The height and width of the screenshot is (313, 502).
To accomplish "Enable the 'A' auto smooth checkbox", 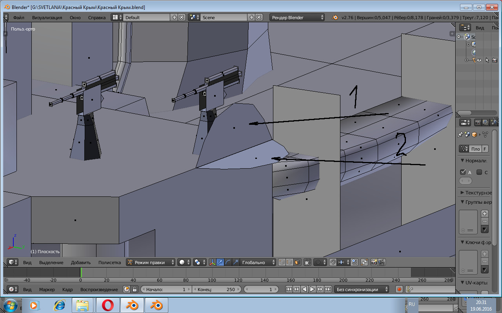I will tap(463, 172).
